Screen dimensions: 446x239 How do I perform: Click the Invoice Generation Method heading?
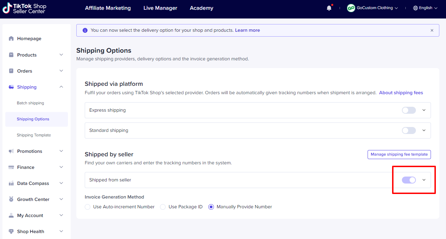click(x=114, y=197)
